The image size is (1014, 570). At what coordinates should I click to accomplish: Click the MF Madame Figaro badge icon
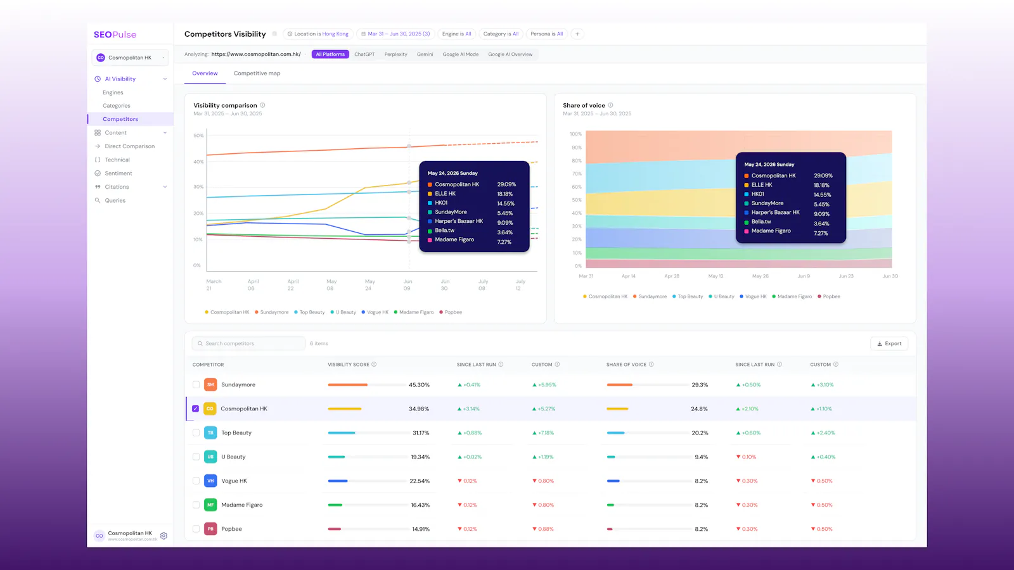click(210, 505)
